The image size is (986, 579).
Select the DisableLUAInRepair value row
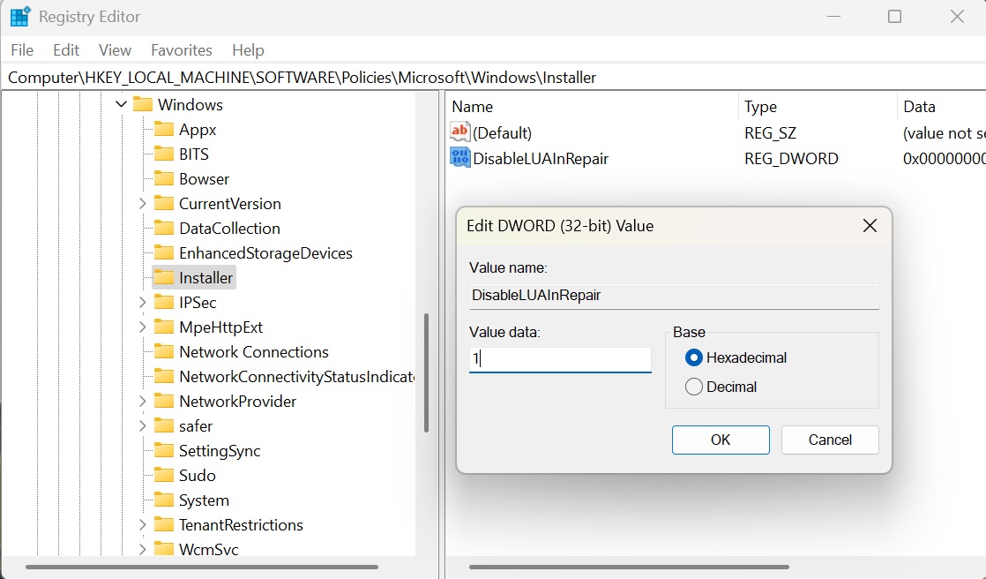click(540, 159)
